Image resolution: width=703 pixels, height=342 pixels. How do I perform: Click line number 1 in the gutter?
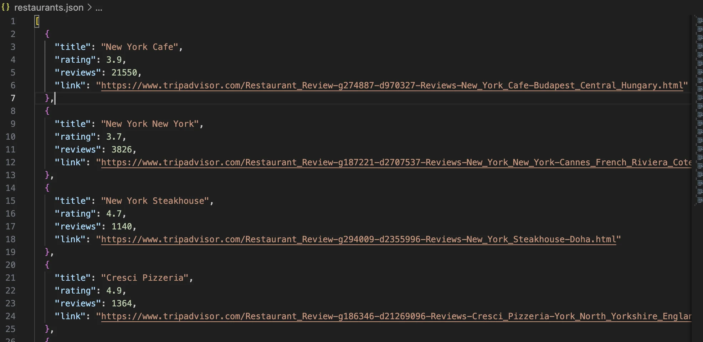pyautogui.click(x=13, y=21)
